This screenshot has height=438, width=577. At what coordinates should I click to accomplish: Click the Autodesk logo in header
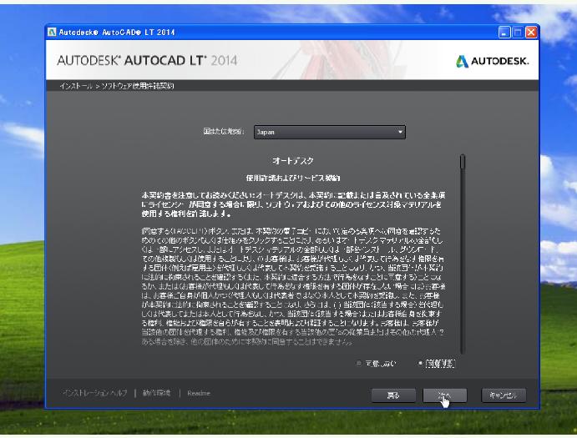(493, 61)
